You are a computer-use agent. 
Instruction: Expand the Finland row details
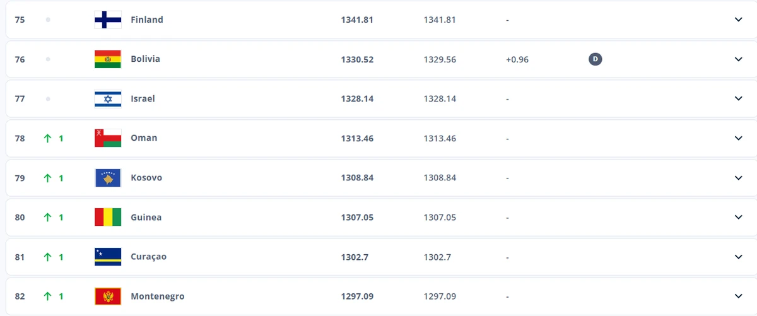(739, 20)
